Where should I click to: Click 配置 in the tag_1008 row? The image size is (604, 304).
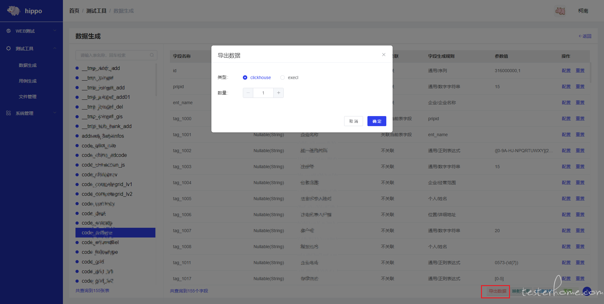point(566,247)
